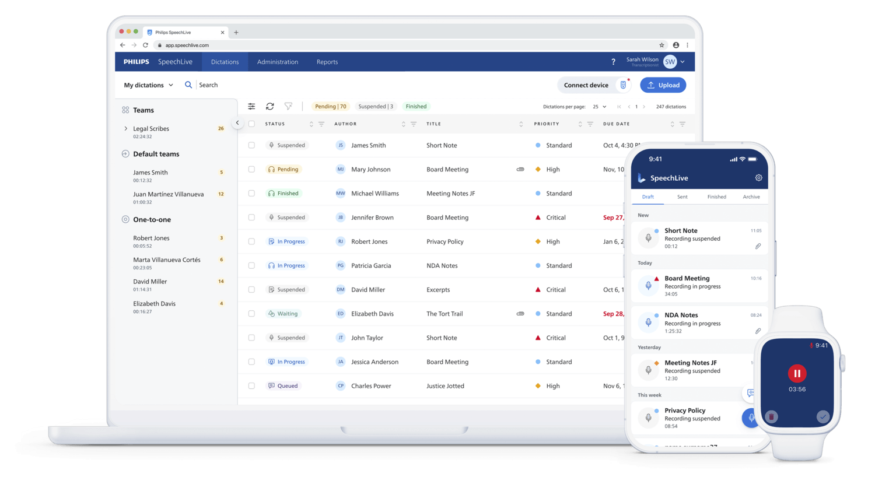
Task: Switch to the Administration tab
Action: (278, 62)
